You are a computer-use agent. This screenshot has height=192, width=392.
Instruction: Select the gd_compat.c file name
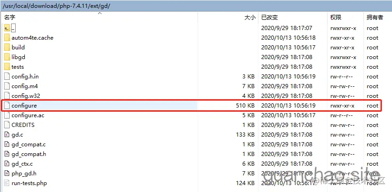(29, 144)
